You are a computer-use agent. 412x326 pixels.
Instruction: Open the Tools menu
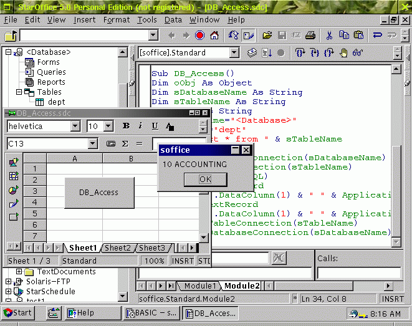(x=147, y=20)
